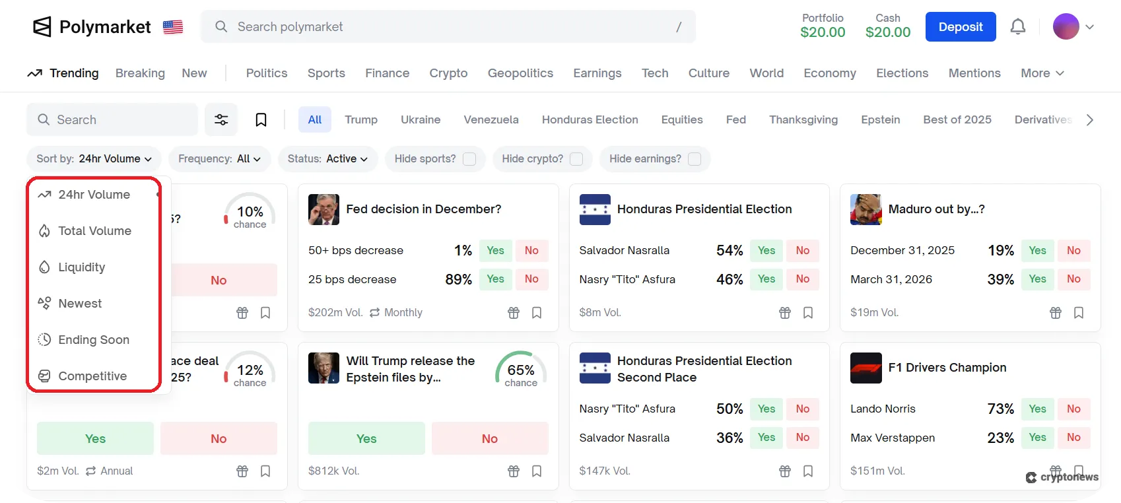Click the Polymarket logo icon
Viewport: 1121px width, 503px height.
click(42, 27)
